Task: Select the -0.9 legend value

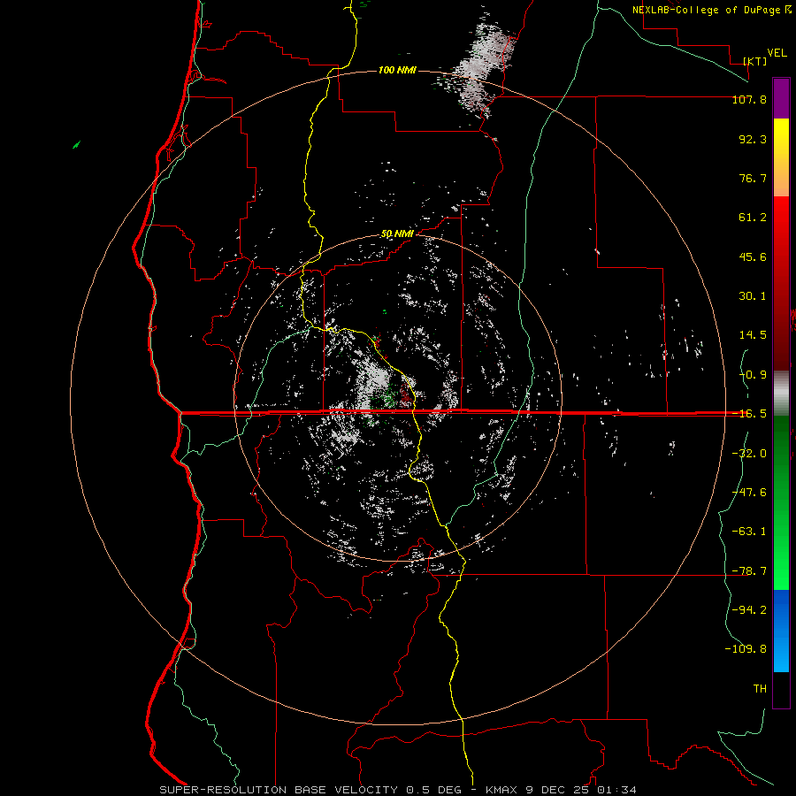Action: pos(753,375)
